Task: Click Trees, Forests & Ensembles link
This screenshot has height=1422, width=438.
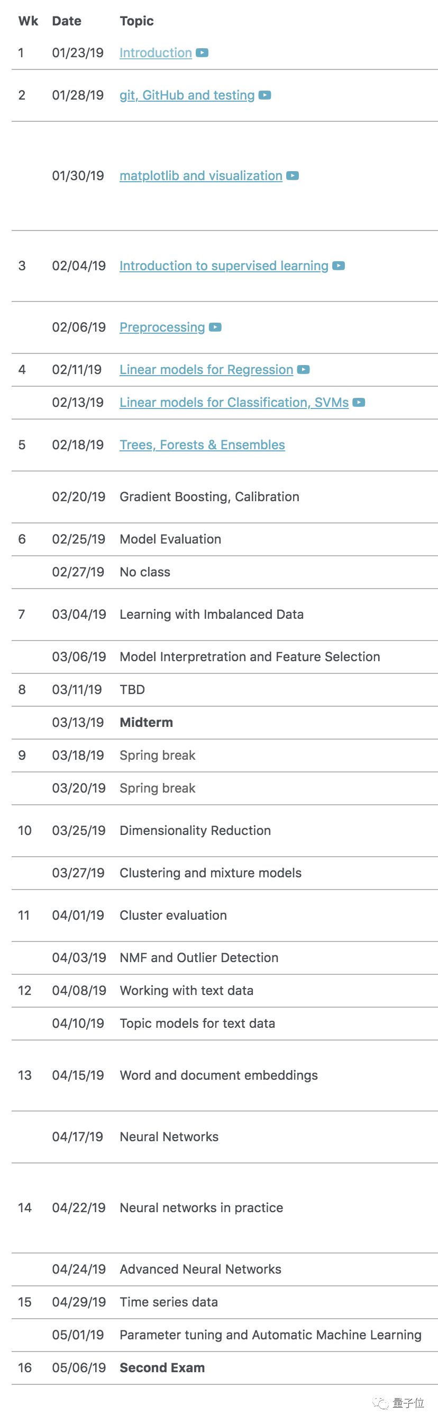Action: point(202,445)
